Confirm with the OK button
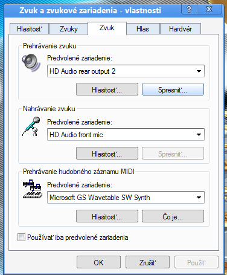Image resolution: width=227 pixels, height=275 pixels. (98, 262)
